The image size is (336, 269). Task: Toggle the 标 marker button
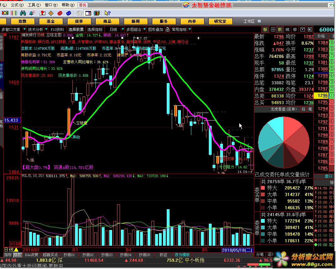pos(265,29)
